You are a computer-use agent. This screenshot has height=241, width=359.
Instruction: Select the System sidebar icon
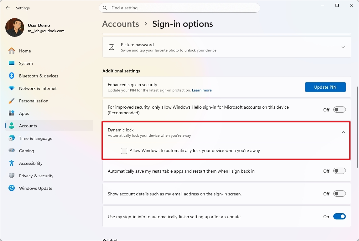pyautogui.click(x=12, y=63)
